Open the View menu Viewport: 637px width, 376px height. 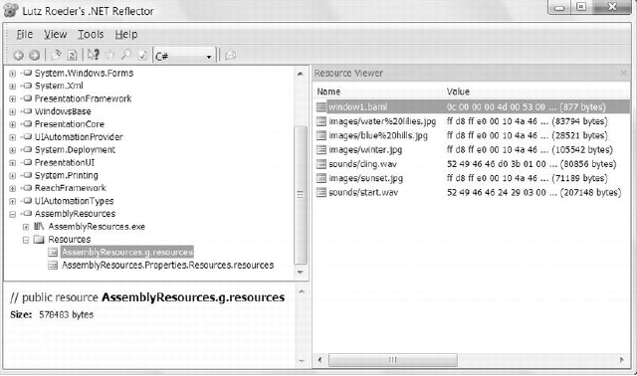(56, 35)
